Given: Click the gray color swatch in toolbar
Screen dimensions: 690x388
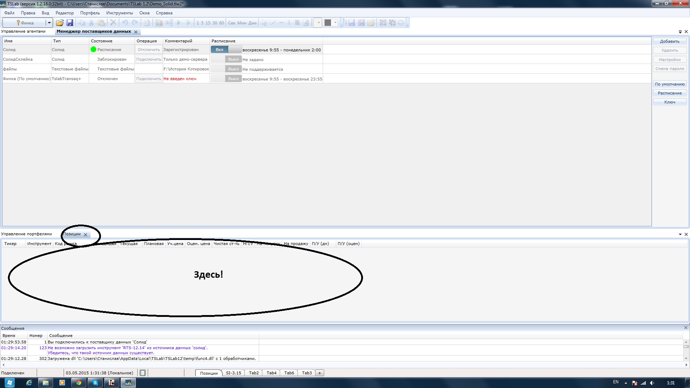Looking at the screenshot, I should [x=327, y=23].
